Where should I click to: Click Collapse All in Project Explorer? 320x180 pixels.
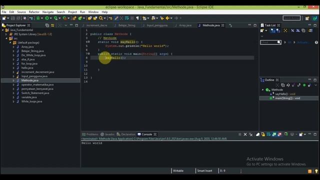pyautogui.click(x=47, y=25)
